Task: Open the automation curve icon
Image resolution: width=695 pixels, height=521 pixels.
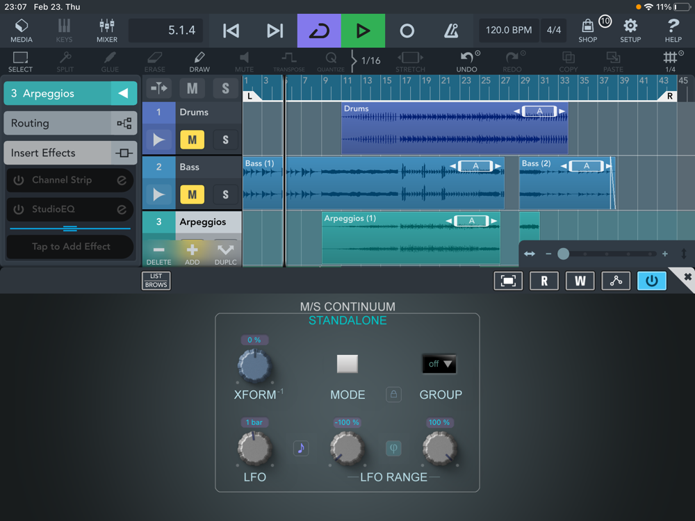Action: pyautogui.click(x=616, y=281)
